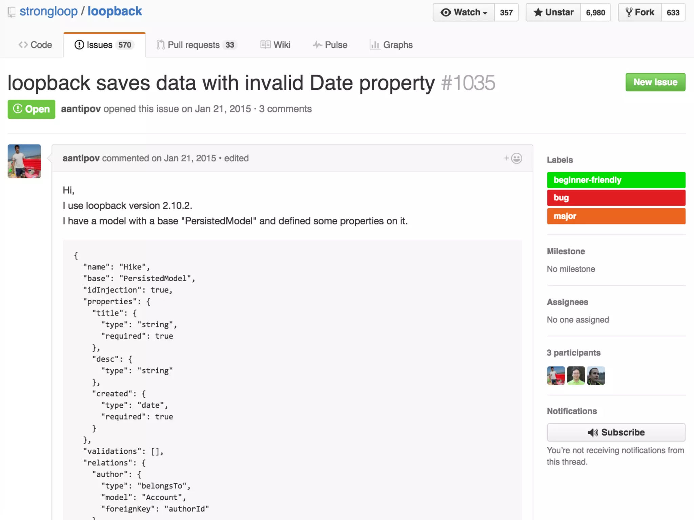The height and width of the screenshot is (520, 694).
Task: Click the repository book icon beside strongloop
Action: point(12,12)
